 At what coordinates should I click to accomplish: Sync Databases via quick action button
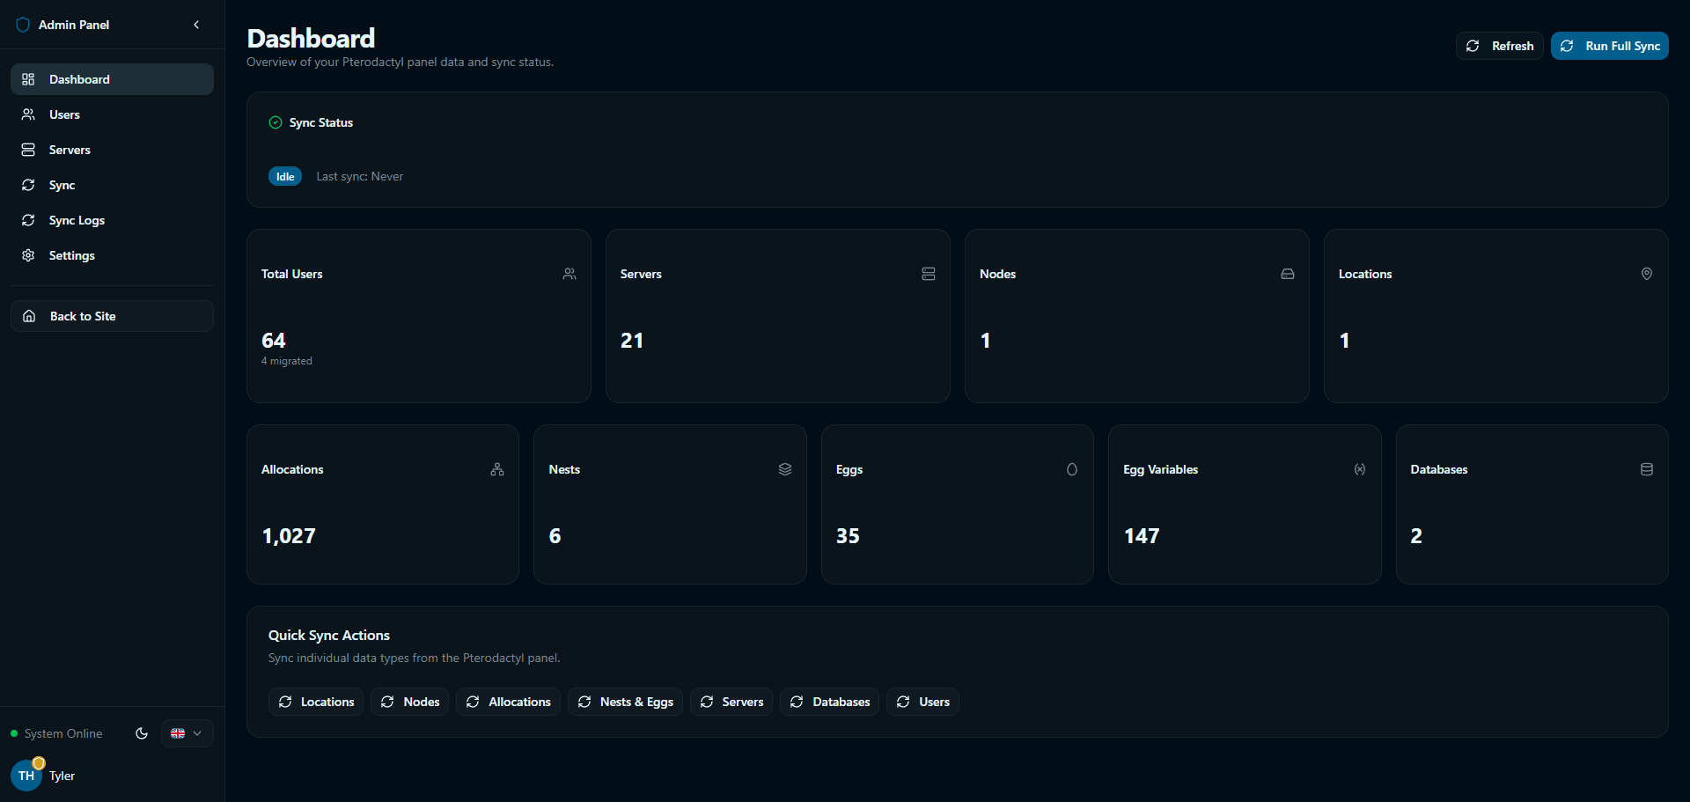point(830,702)
